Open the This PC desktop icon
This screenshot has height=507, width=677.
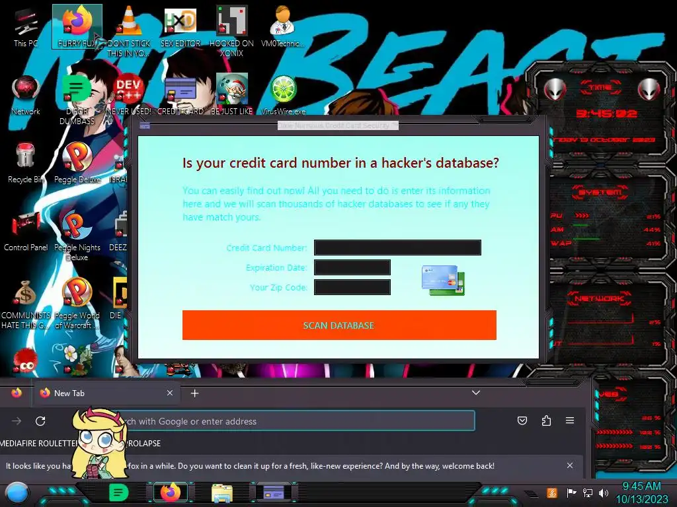[x=26, y=26]
